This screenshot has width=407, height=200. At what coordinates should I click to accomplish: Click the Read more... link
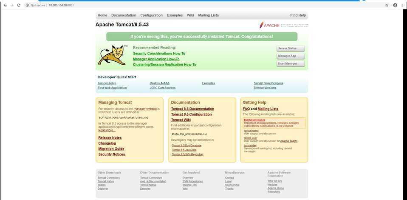click(x=107, y=130)
